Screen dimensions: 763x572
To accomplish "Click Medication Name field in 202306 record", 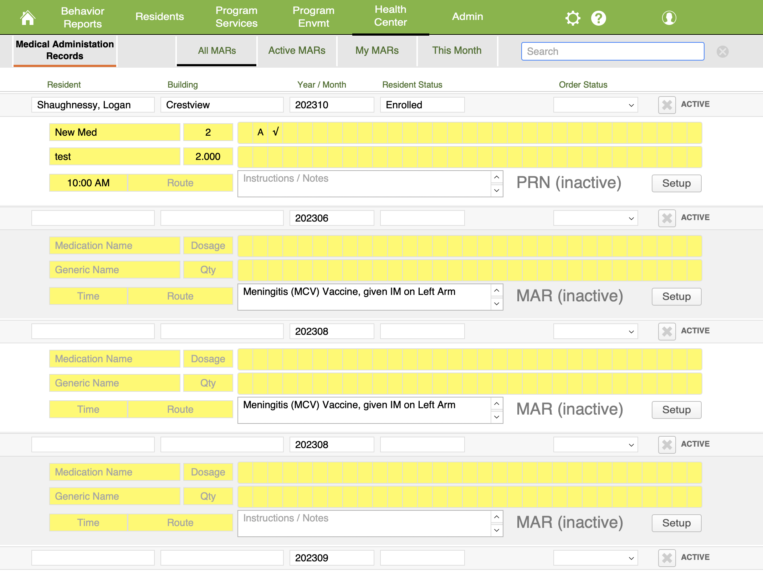I will (115, 246).
